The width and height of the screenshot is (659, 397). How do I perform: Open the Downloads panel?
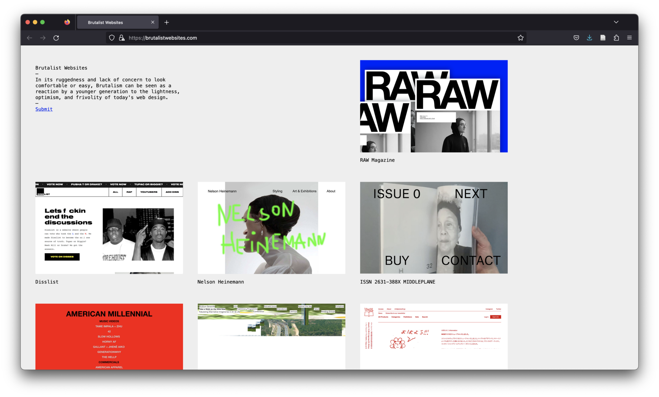589,38
